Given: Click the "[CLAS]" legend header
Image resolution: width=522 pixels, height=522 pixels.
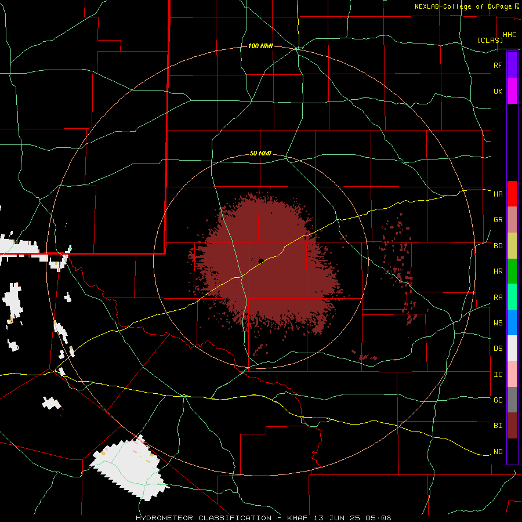Looking at the screenshot, I should click(x=490, y=40).
